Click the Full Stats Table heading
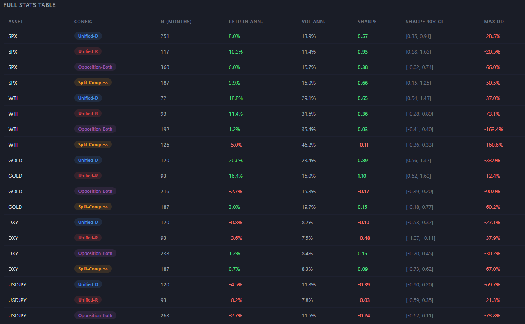The width and height of the screenshot is (525, 324). click(x=29, y=5)
